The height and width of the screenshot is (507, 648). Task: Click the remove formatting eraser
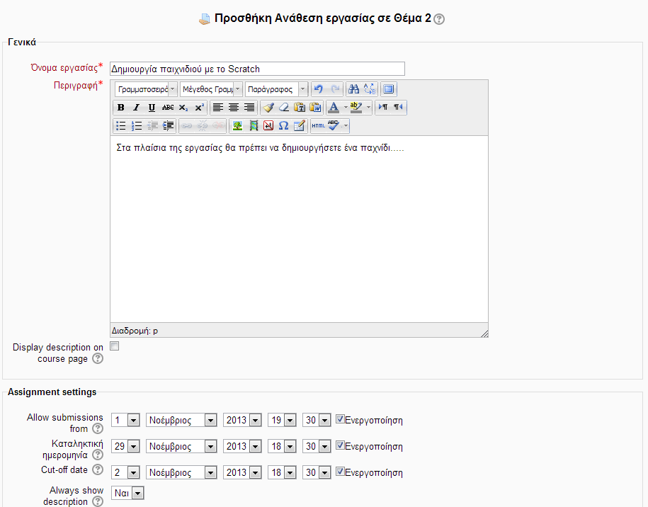284,108
